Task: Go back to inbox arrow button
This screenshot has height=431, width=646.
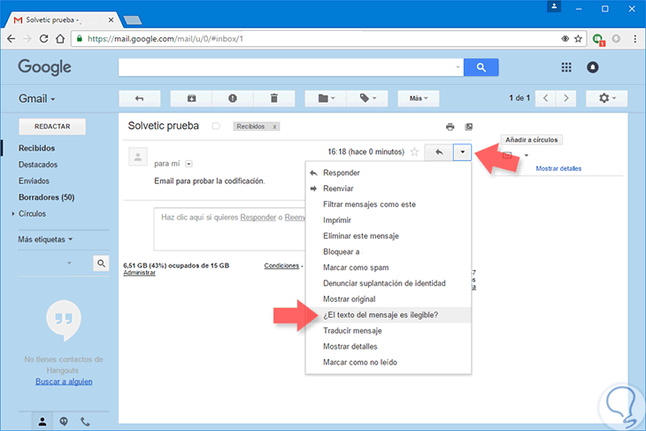Action: (139, 98)
